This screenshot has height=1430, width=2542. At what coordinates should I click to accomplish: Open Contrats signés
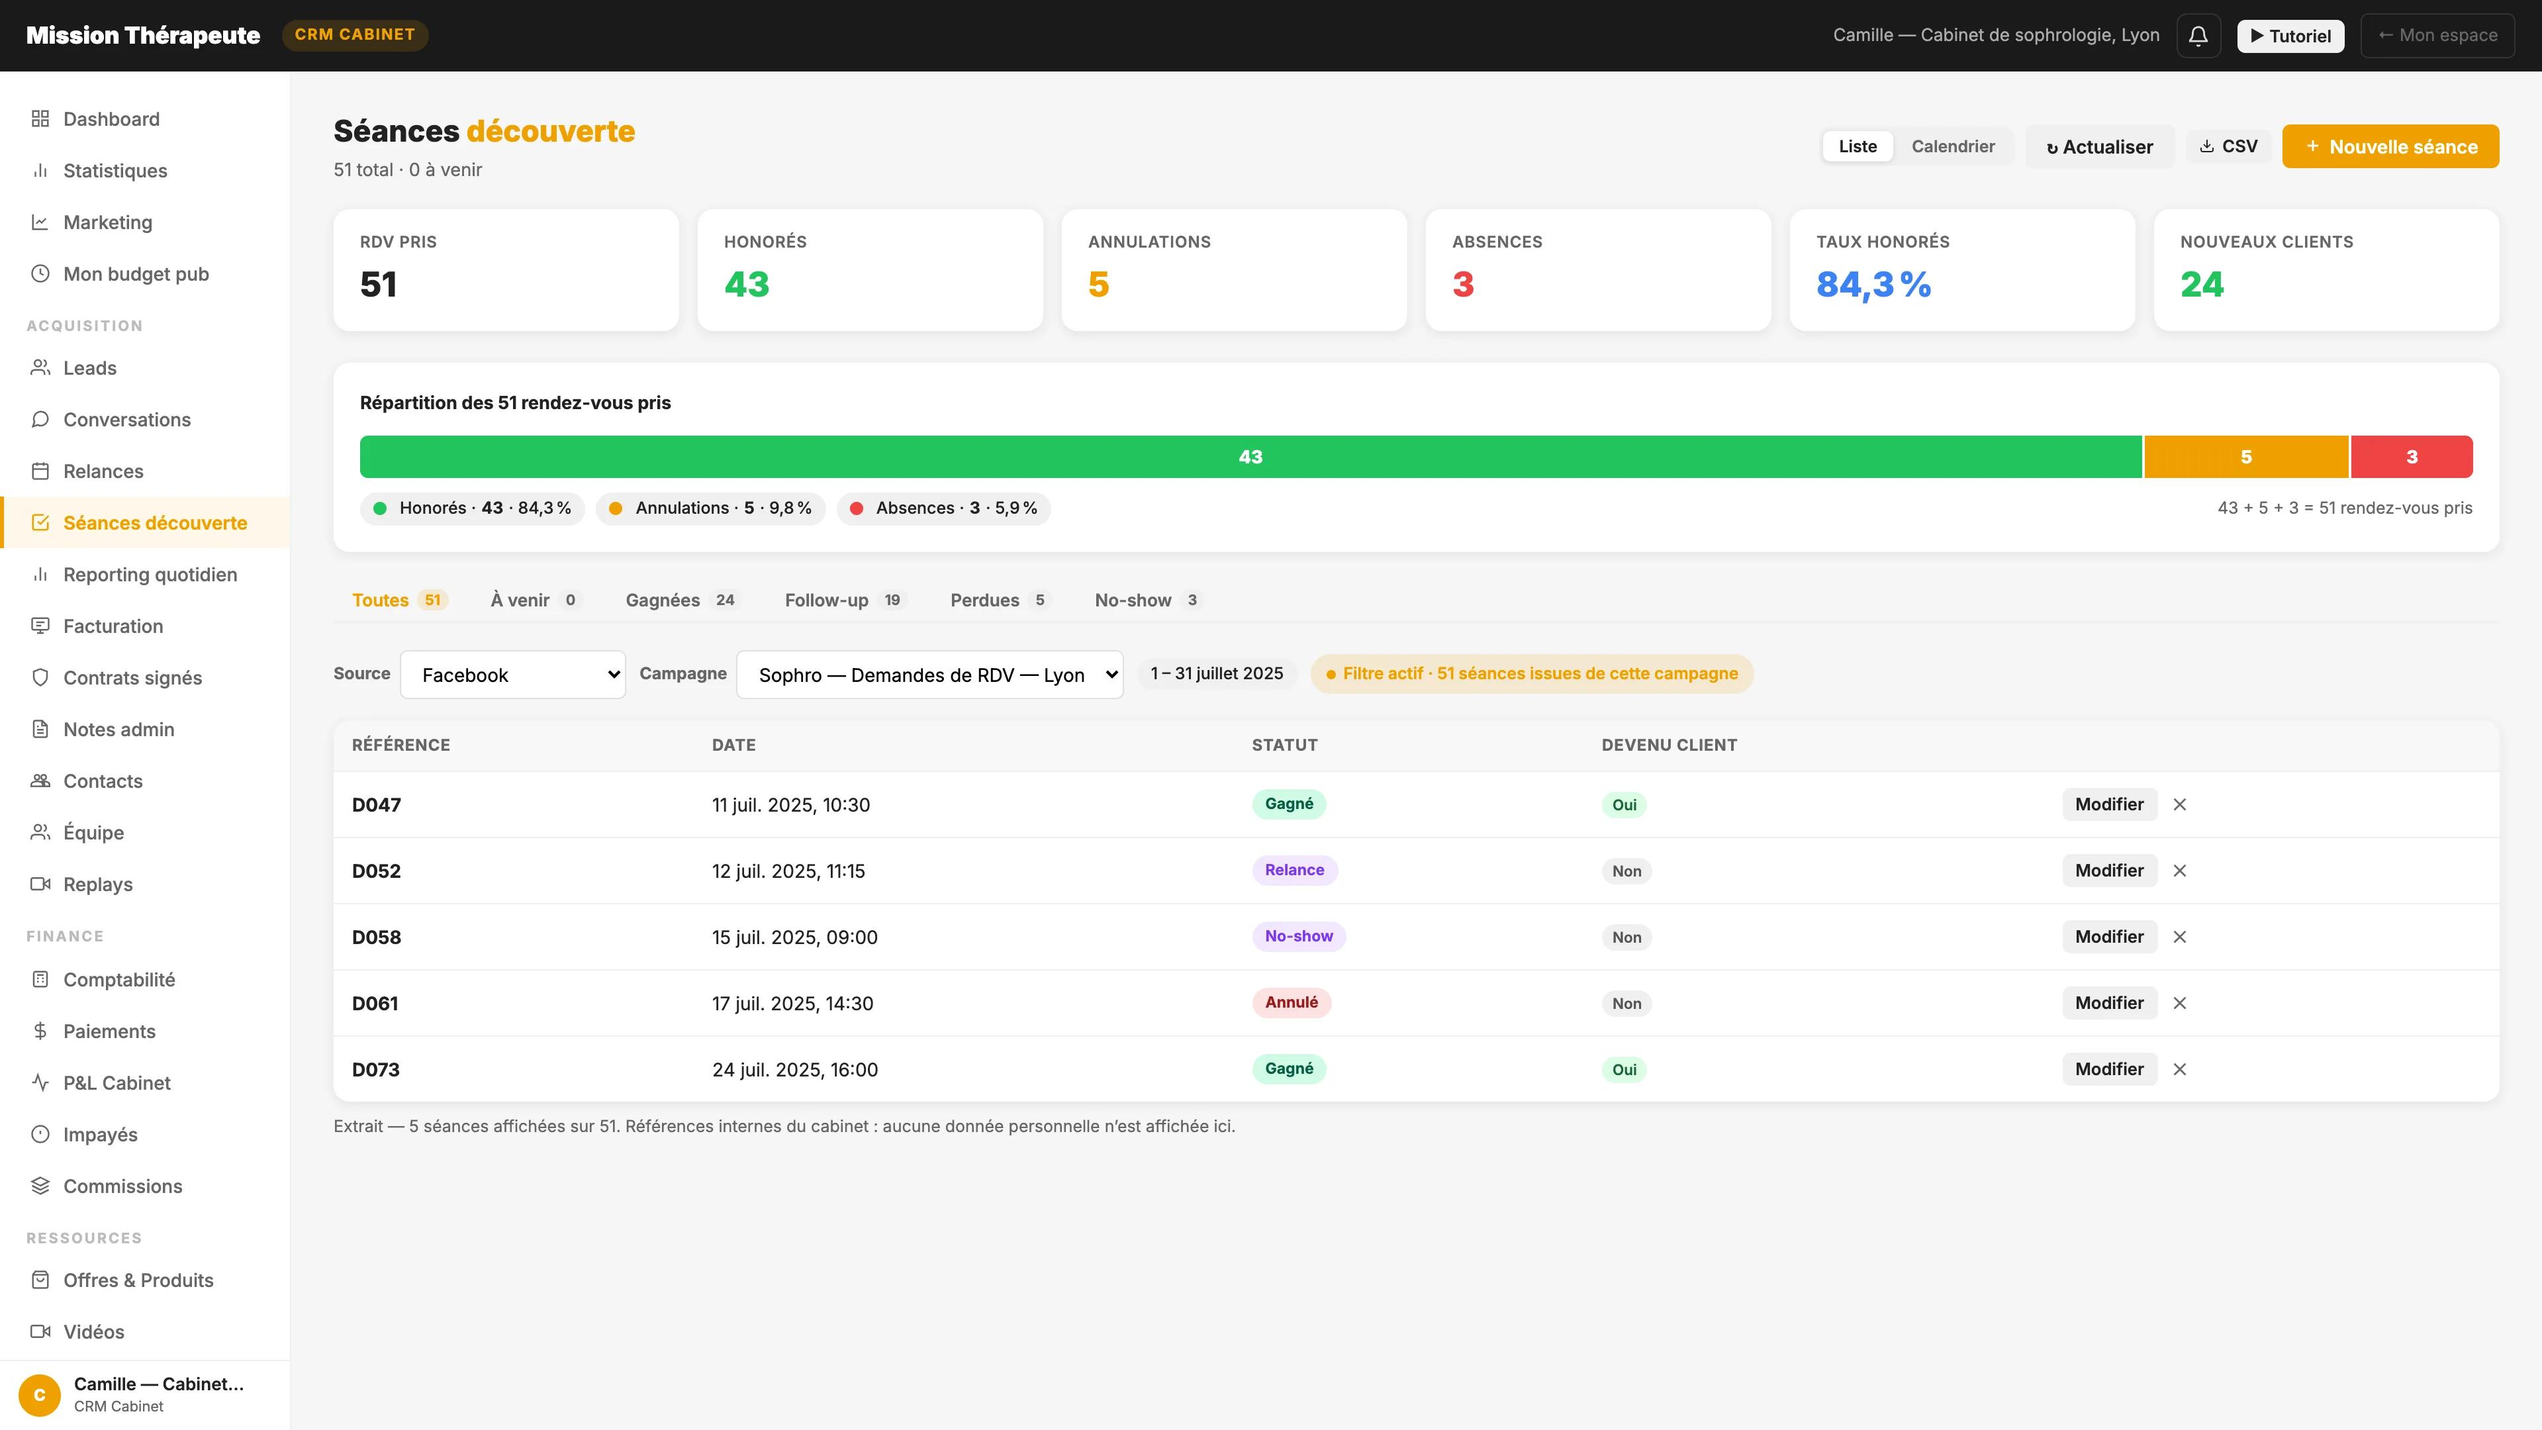point(145,678)
